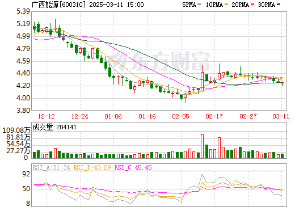295x207 pixels.
Task: Select the 01-06 date label
Action: 113,116
